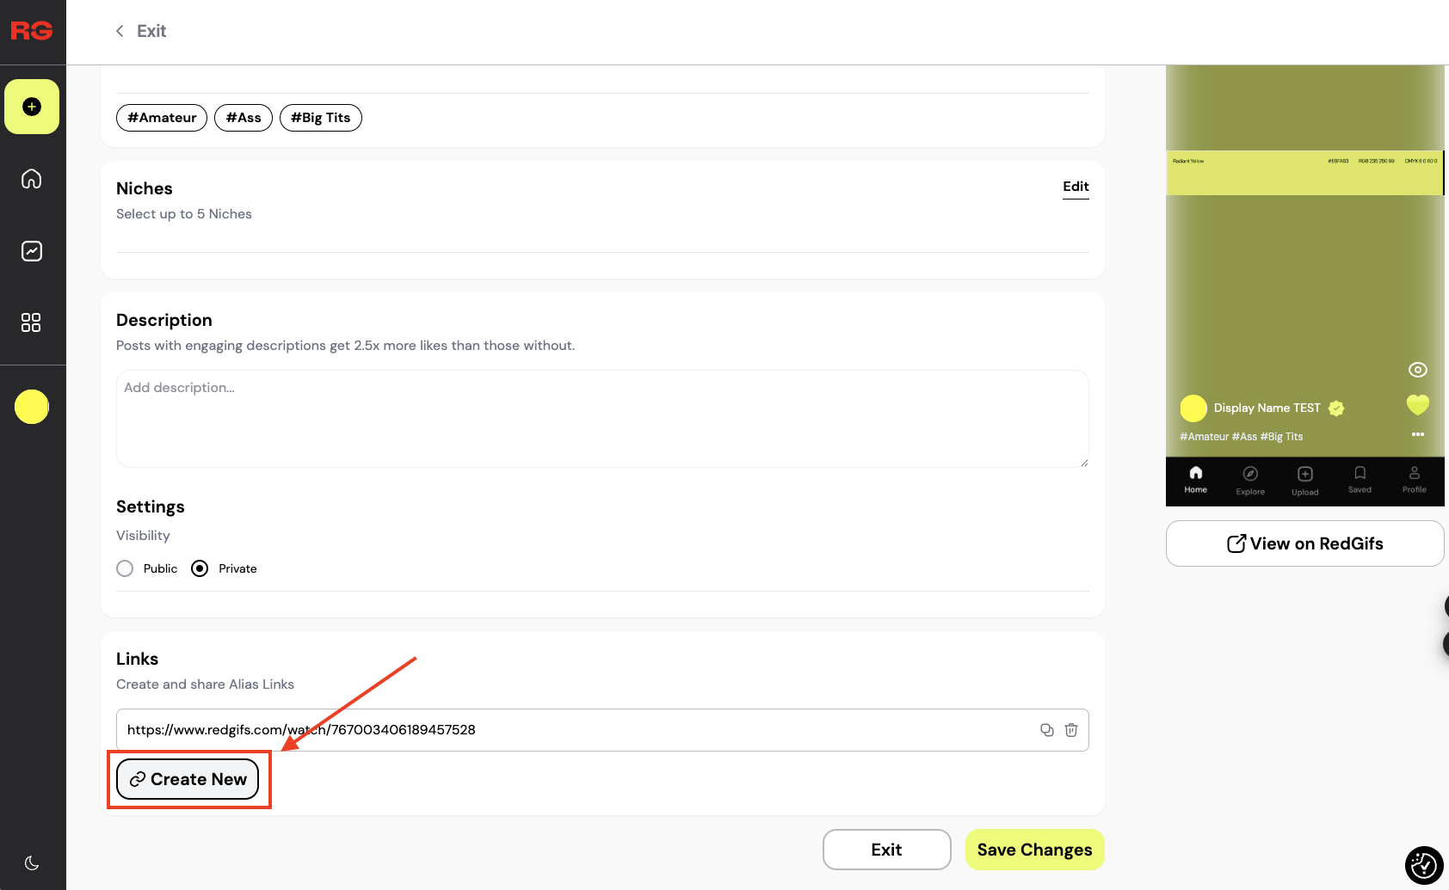Copy the alias link using the copy icon
The width and height of the screenshot is (1449, 890).
(1046, 729)
